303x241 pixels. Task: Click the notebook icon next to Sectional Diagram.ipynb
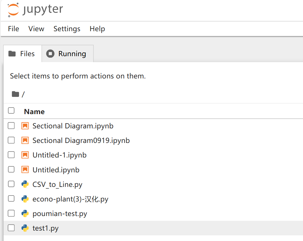coord(25,126)
